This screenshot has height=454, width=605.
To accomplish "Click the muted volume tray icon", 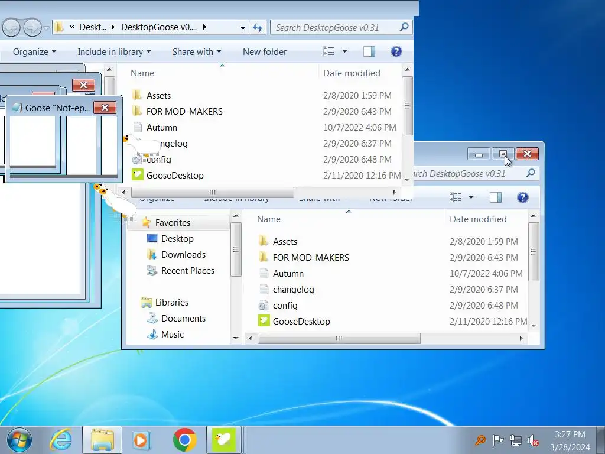I will (533, 440).
